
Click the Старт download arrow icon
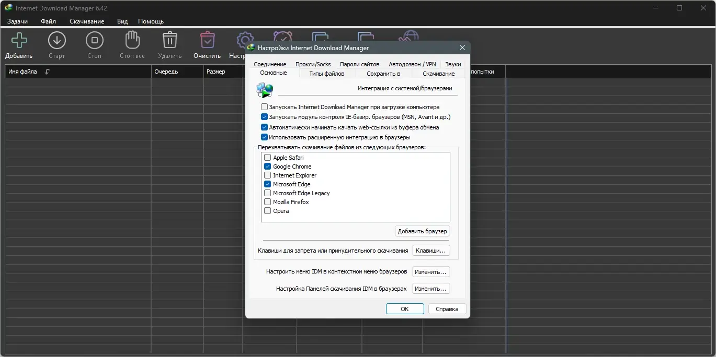click(56, 40)
